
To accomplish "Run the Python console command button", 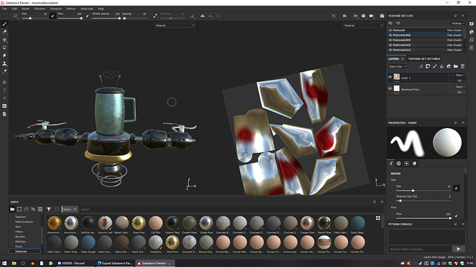I will [x=458, y=249].
